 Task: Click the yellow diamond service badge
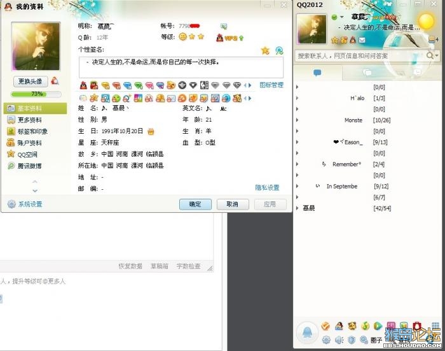[x=106, y=85]
